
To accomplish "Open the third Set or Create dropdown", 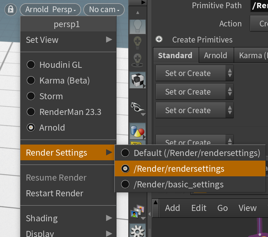I will (x=194, y=110).
